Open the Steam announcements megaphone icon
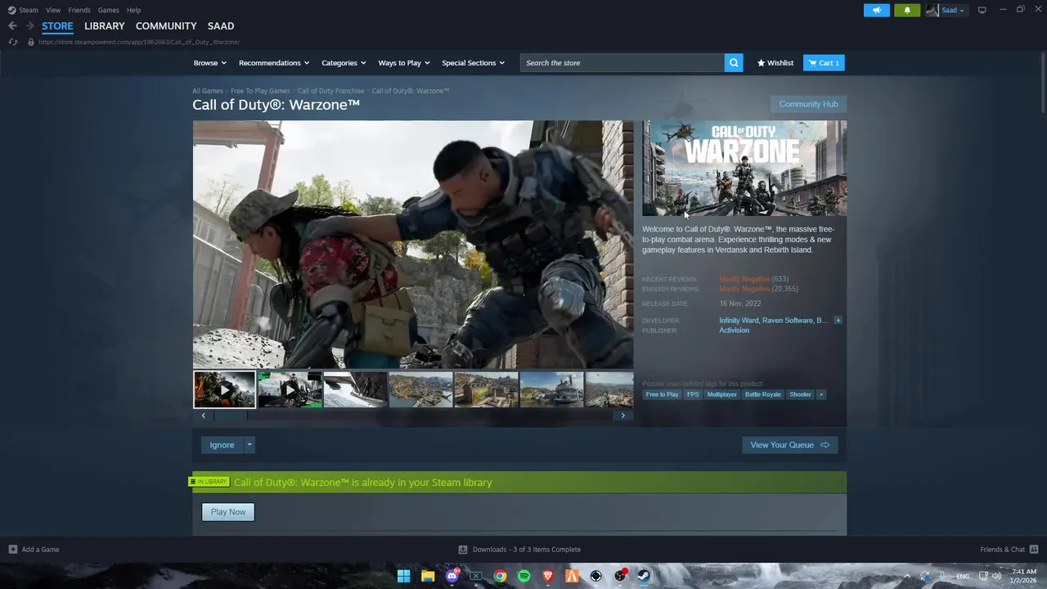Screen dimensions: 1047x589 [876, 11]
